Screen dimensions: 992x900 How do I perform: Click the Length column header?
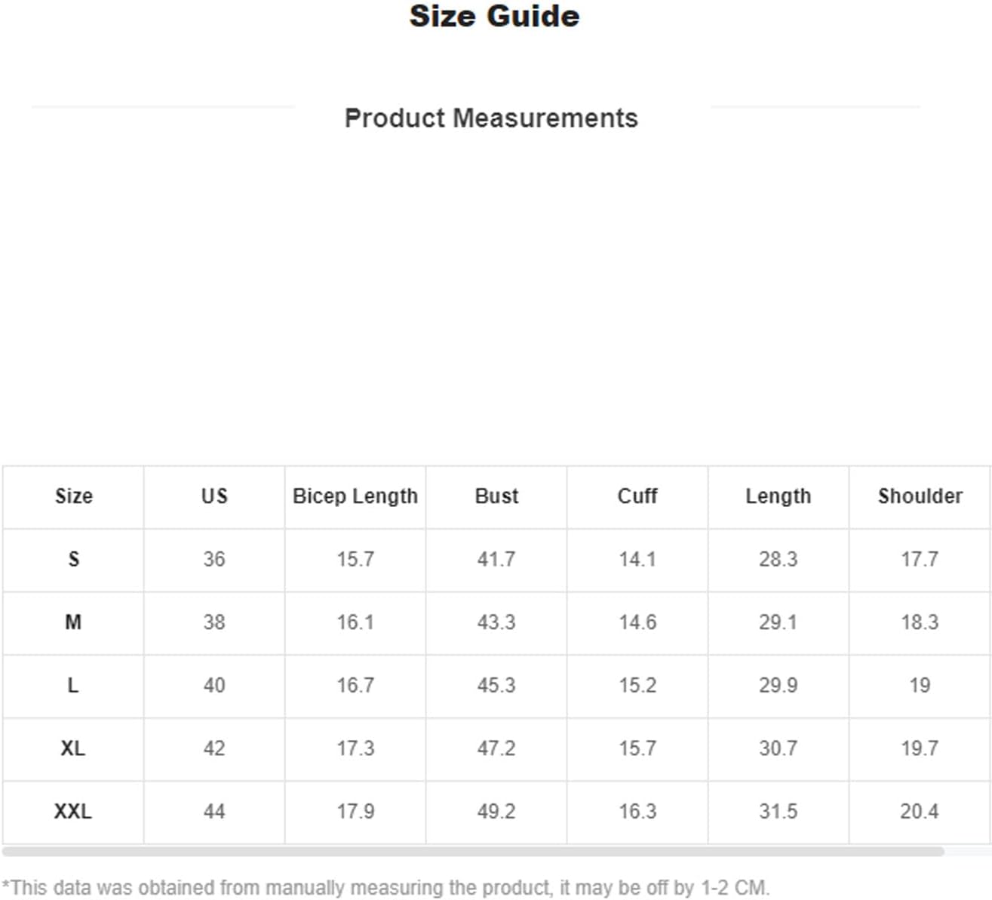click(779, 496)
